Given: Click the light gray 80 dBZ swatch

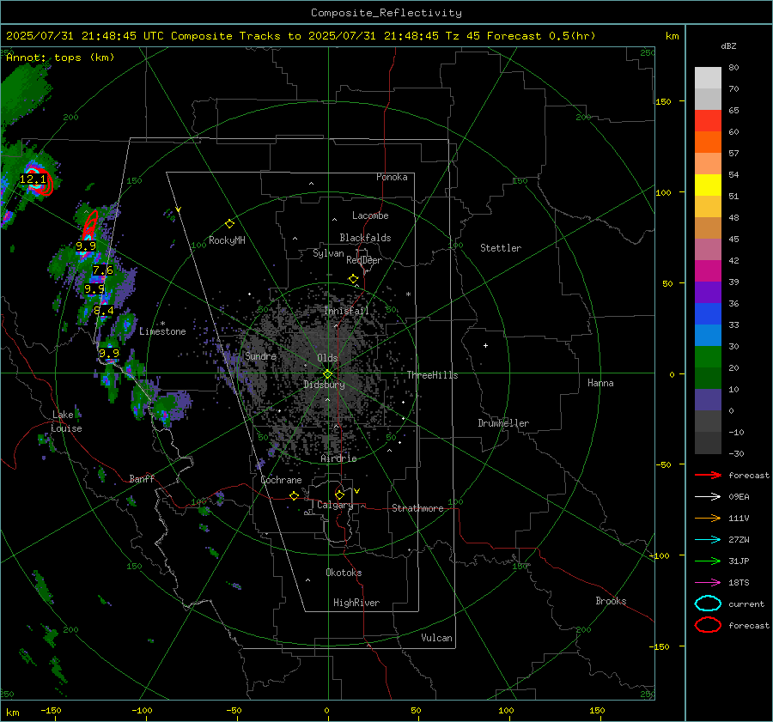Looking at the screenshot, I should click(708, 78).
